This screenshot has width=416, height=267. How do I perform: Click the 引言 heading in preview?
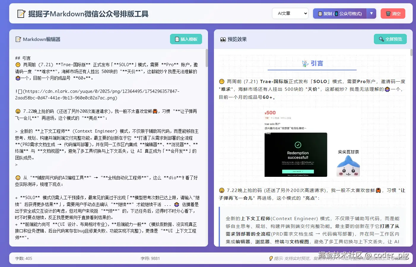coord(316,63)
